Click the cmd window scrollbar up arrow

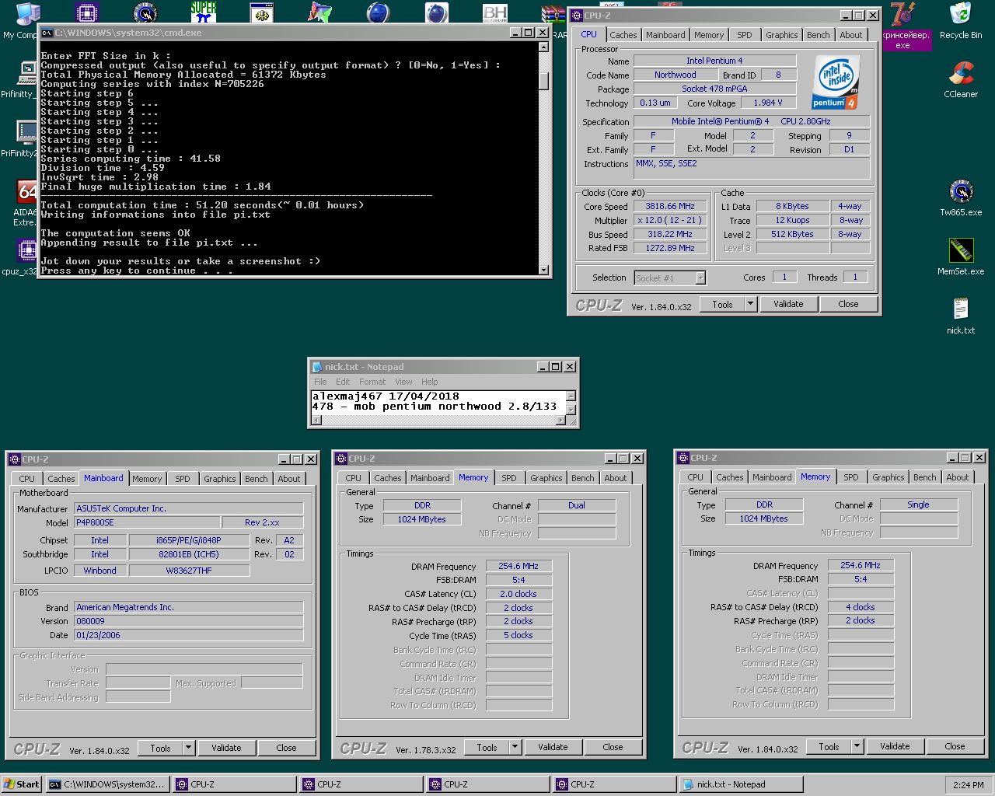point(543,47)
